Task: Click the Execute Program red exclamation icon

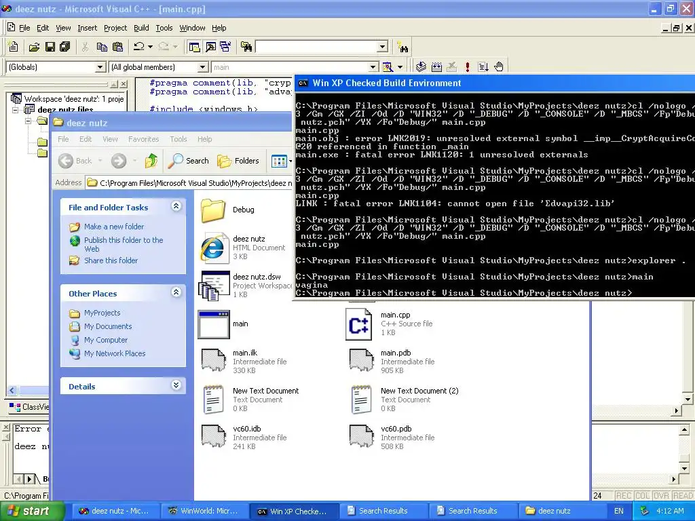Action: click(x=467, y=67)
